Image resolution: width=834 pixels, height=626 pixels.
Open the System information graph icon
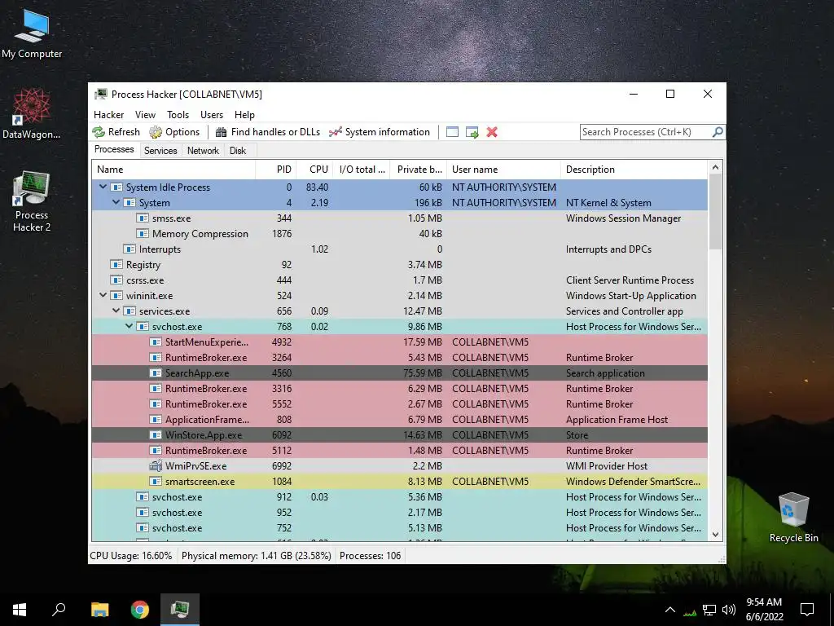click(x=335, y=132)
